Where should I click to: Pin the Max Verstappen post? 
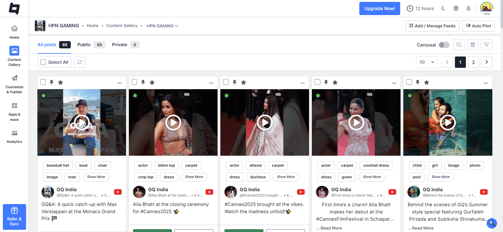pyautogui.click(x=52, y=82)
